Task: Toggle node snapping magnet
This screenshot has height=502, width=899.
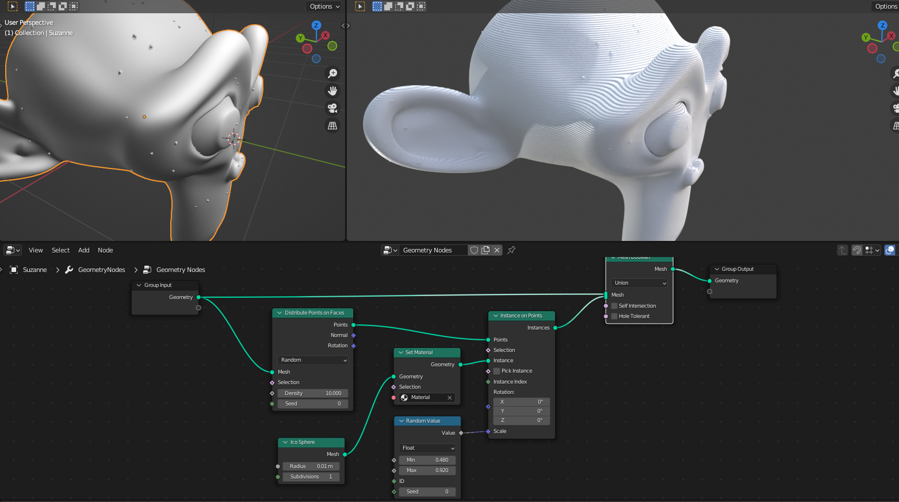Action: pyautogui.click(x=857, y=250)
